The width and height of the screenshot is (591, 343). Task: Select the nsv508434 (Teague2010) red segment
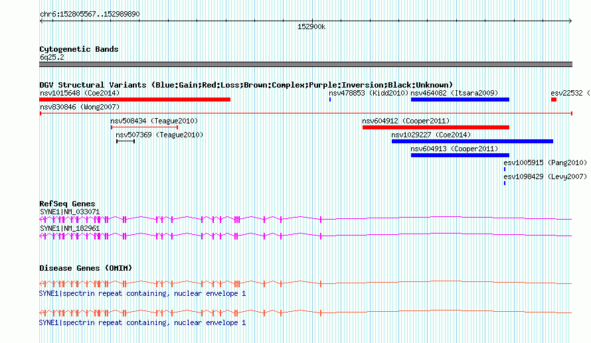tap(144, 127)
